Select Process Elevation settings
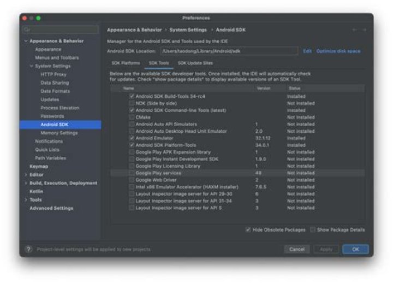This screenshot has height=283, width=393. click(x=60, y=108)
